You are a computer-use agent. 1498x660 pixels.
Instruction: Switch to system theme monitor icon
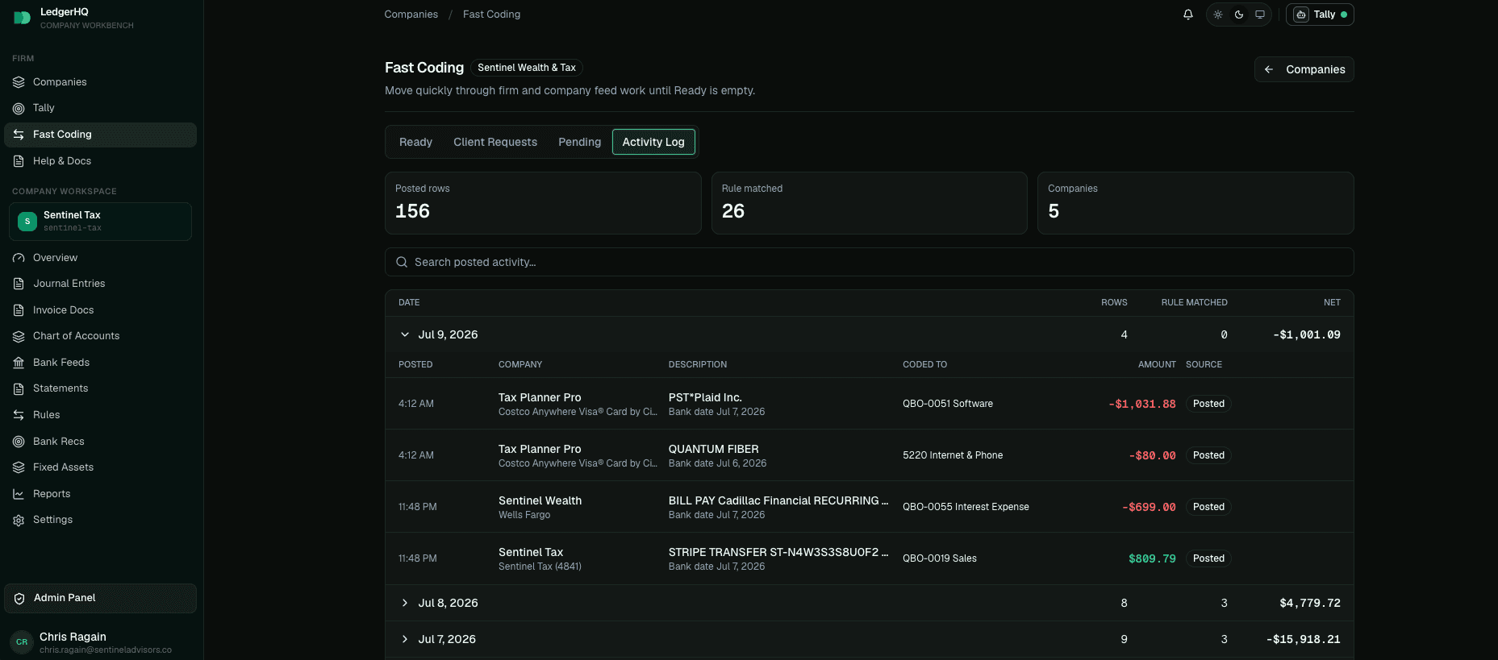tap(1260, 15)
